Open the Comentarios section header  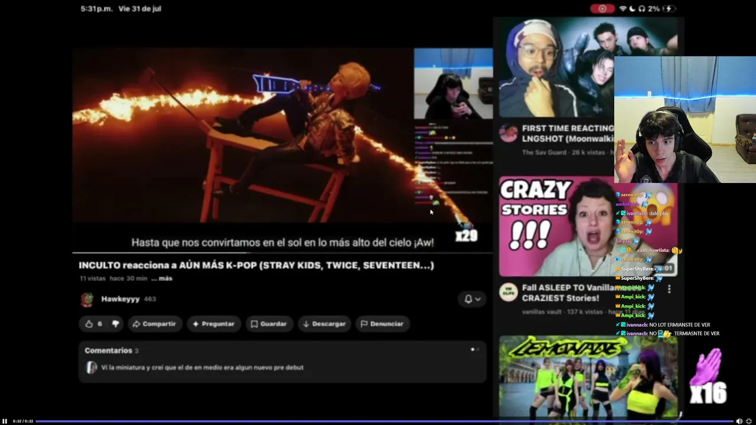108,351
